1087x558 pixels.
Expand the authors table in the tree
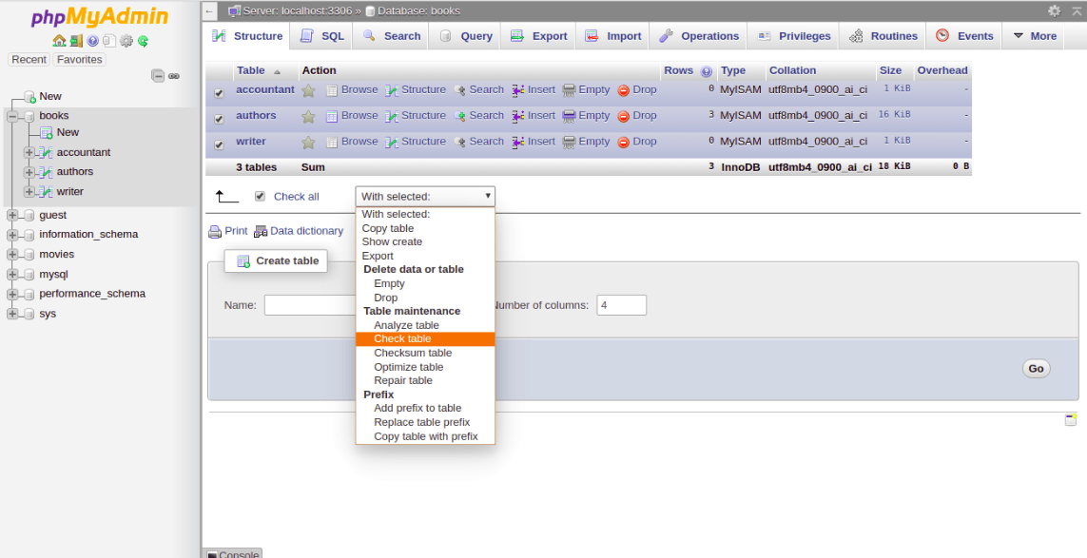[29, 172]
